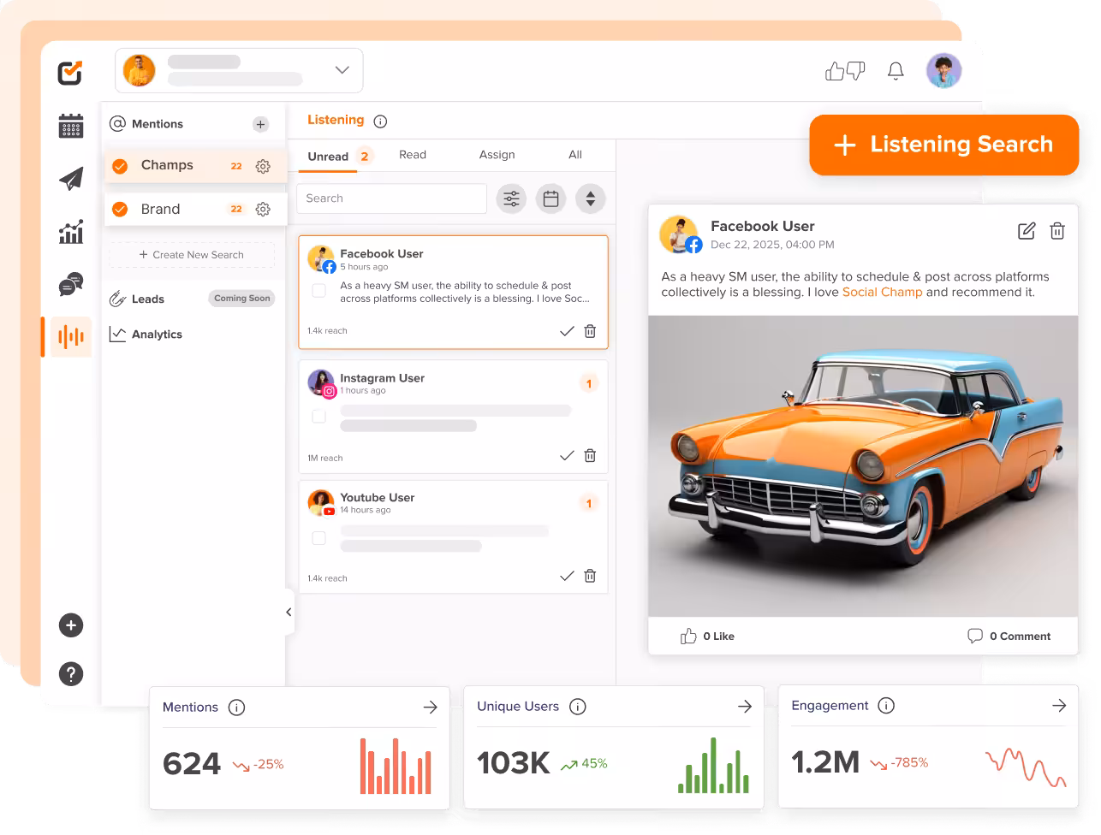Open the Calendar planner from the sidebar
Viewport: 1101px width, 835px height.
[70, 125]
